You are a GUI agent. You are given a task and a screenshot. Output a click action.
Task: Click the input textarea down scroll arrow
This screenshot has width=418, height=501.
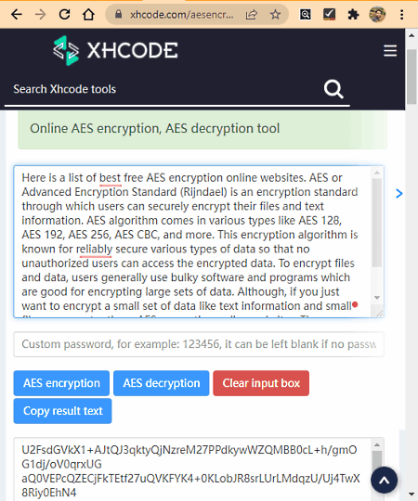(377, 298)
